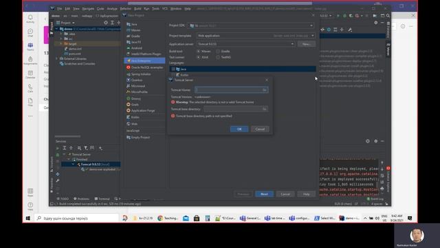Open Project template dropdown

256,36
